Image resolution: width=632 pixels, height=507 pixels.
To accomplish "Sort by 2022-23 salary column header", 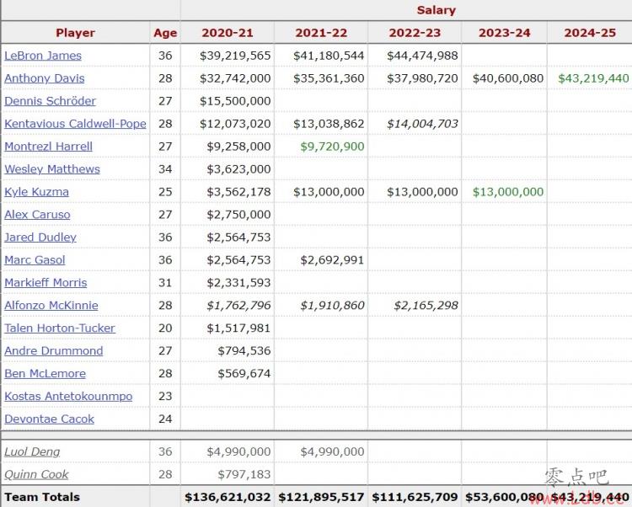I will 415,33.
